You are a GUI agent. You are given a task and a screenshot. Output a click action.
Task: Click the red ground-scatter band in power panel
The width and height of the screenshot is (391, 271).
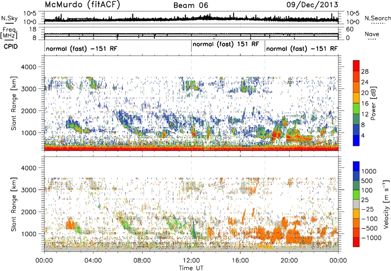click(191, 149)
